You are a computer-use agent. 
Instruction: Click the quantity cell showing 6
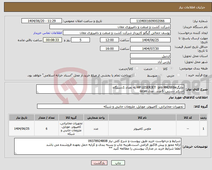pos(46,129)
